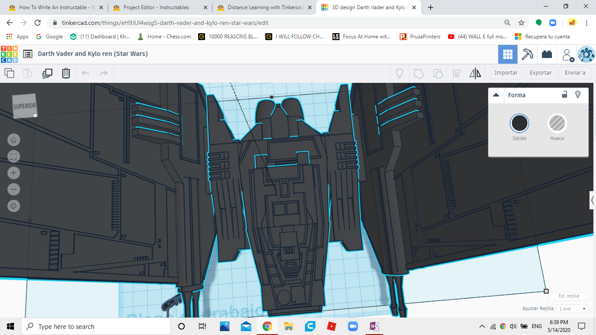This screenshot has width=596, height=335.
Task: Open the Focus At Home bookmark
Action: 361,37
